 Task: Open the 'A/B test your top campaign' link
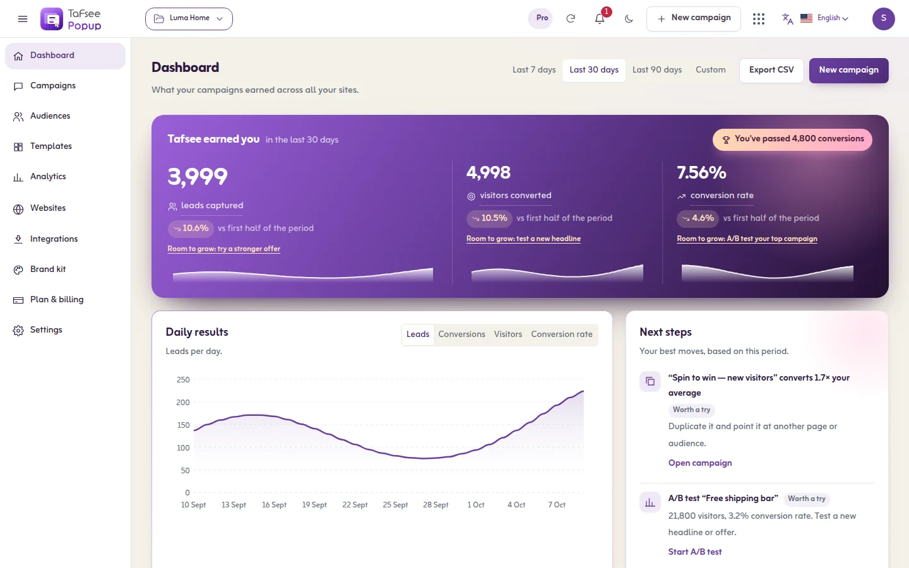[x=747, y=239]
